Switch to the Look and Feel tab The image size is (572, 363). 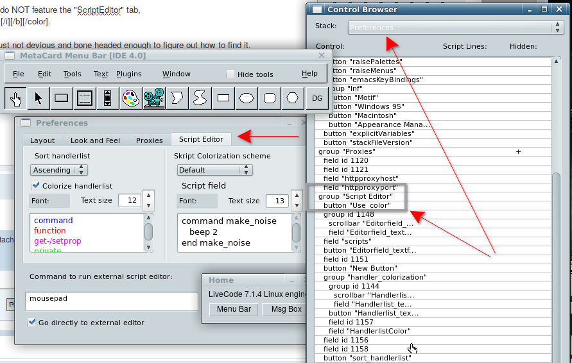coord(95,140)
